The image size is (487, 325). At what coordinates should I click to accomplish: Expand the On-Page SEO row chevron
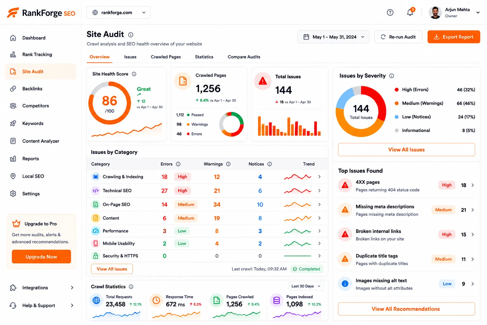click(x=319, y=204)
